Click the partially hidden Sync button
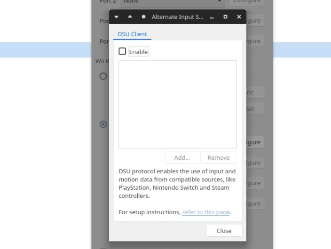331x249 pixels. pyautogui.click(x=255, y=93)
